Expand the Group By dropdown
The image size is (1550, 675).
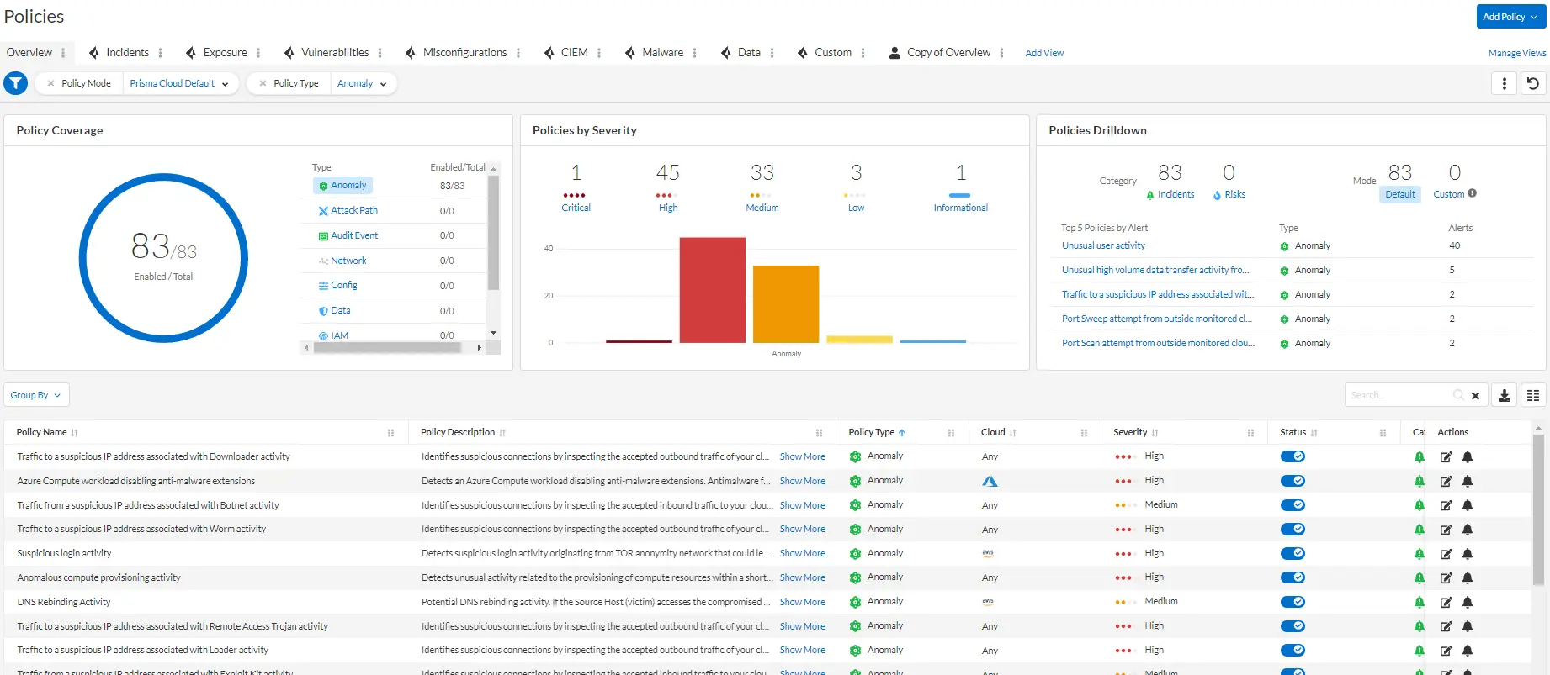pos(36,395)
